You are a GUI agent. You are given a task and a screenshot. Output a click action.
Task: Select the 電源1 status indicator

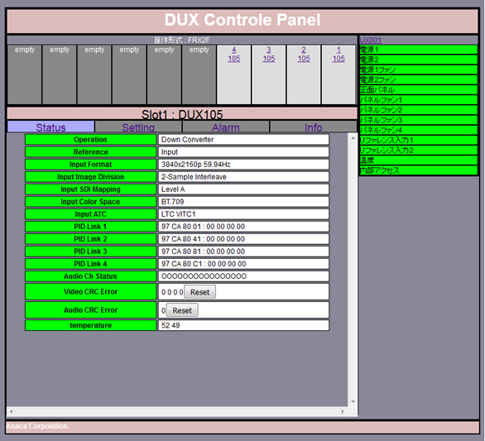tap(419, 50)
